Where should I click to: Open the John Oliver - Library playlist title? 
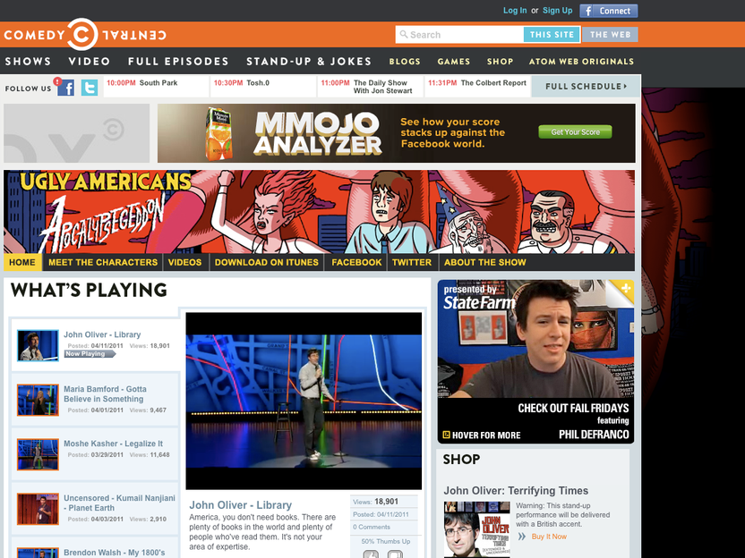(102, 334)
